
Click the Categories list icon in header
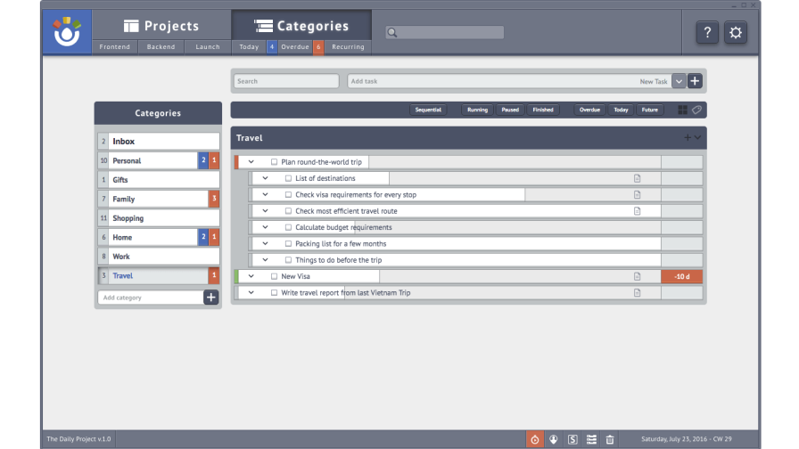tap(263, 26)
